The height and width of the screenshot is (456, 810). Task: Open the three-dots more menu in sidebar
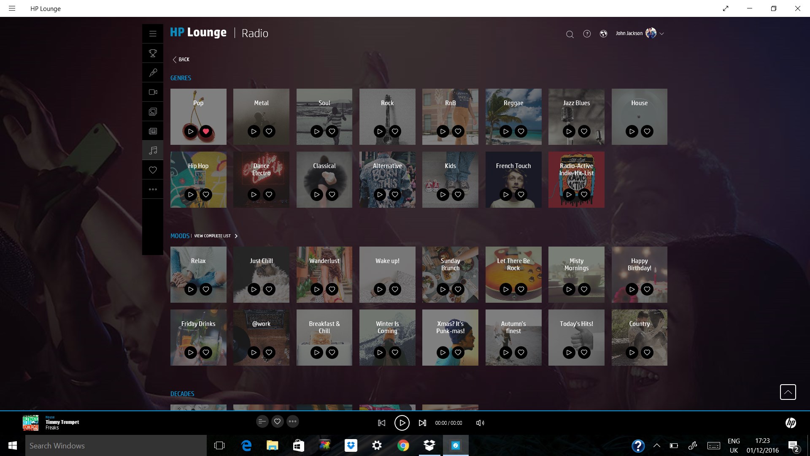point(153,189)
